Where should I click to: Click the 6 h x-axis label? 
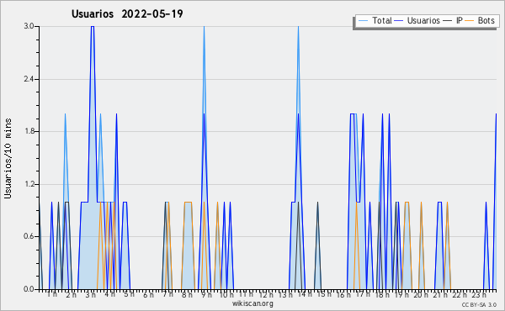coord(148,295)
